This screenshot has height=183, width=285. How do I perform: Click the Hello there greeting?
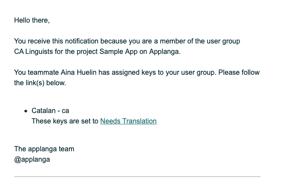pos(32,20)
